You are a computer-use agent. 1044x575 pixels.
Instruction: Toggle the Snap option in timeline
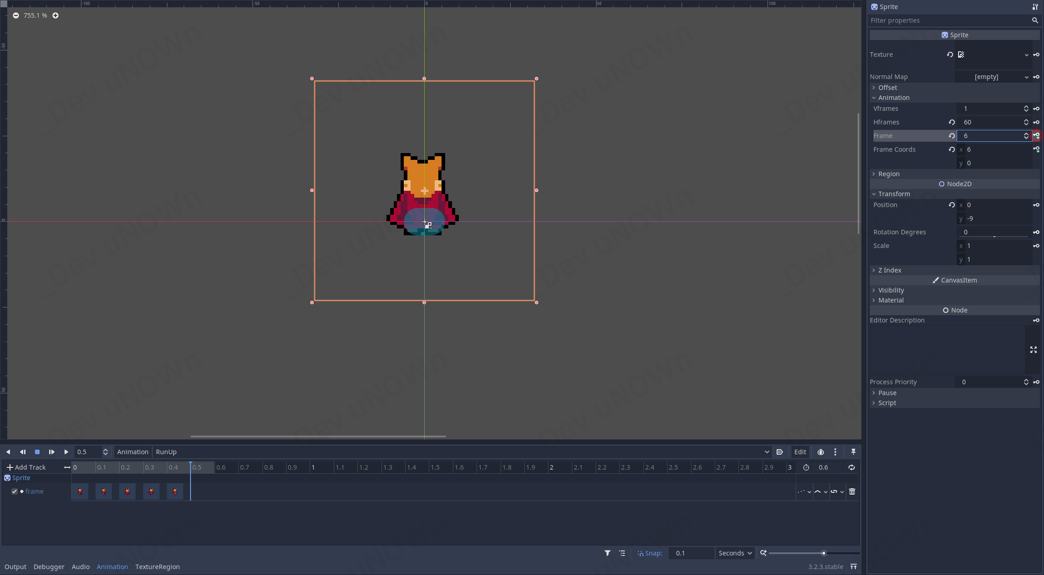point(650,553)
